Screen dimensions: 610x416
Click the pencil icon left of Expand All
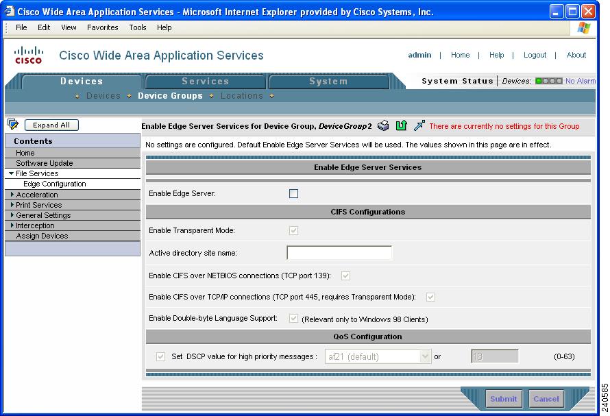pos(13,124)
